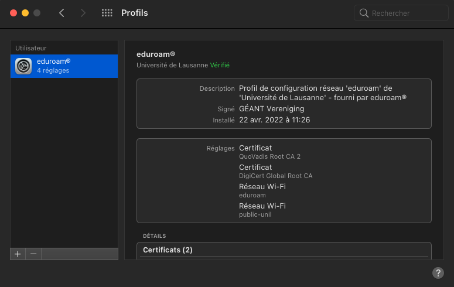Screen dimensions: 454x287
Task: Go back to previous preferences pane
Action: pyautogui.click(x=62, y=13)
